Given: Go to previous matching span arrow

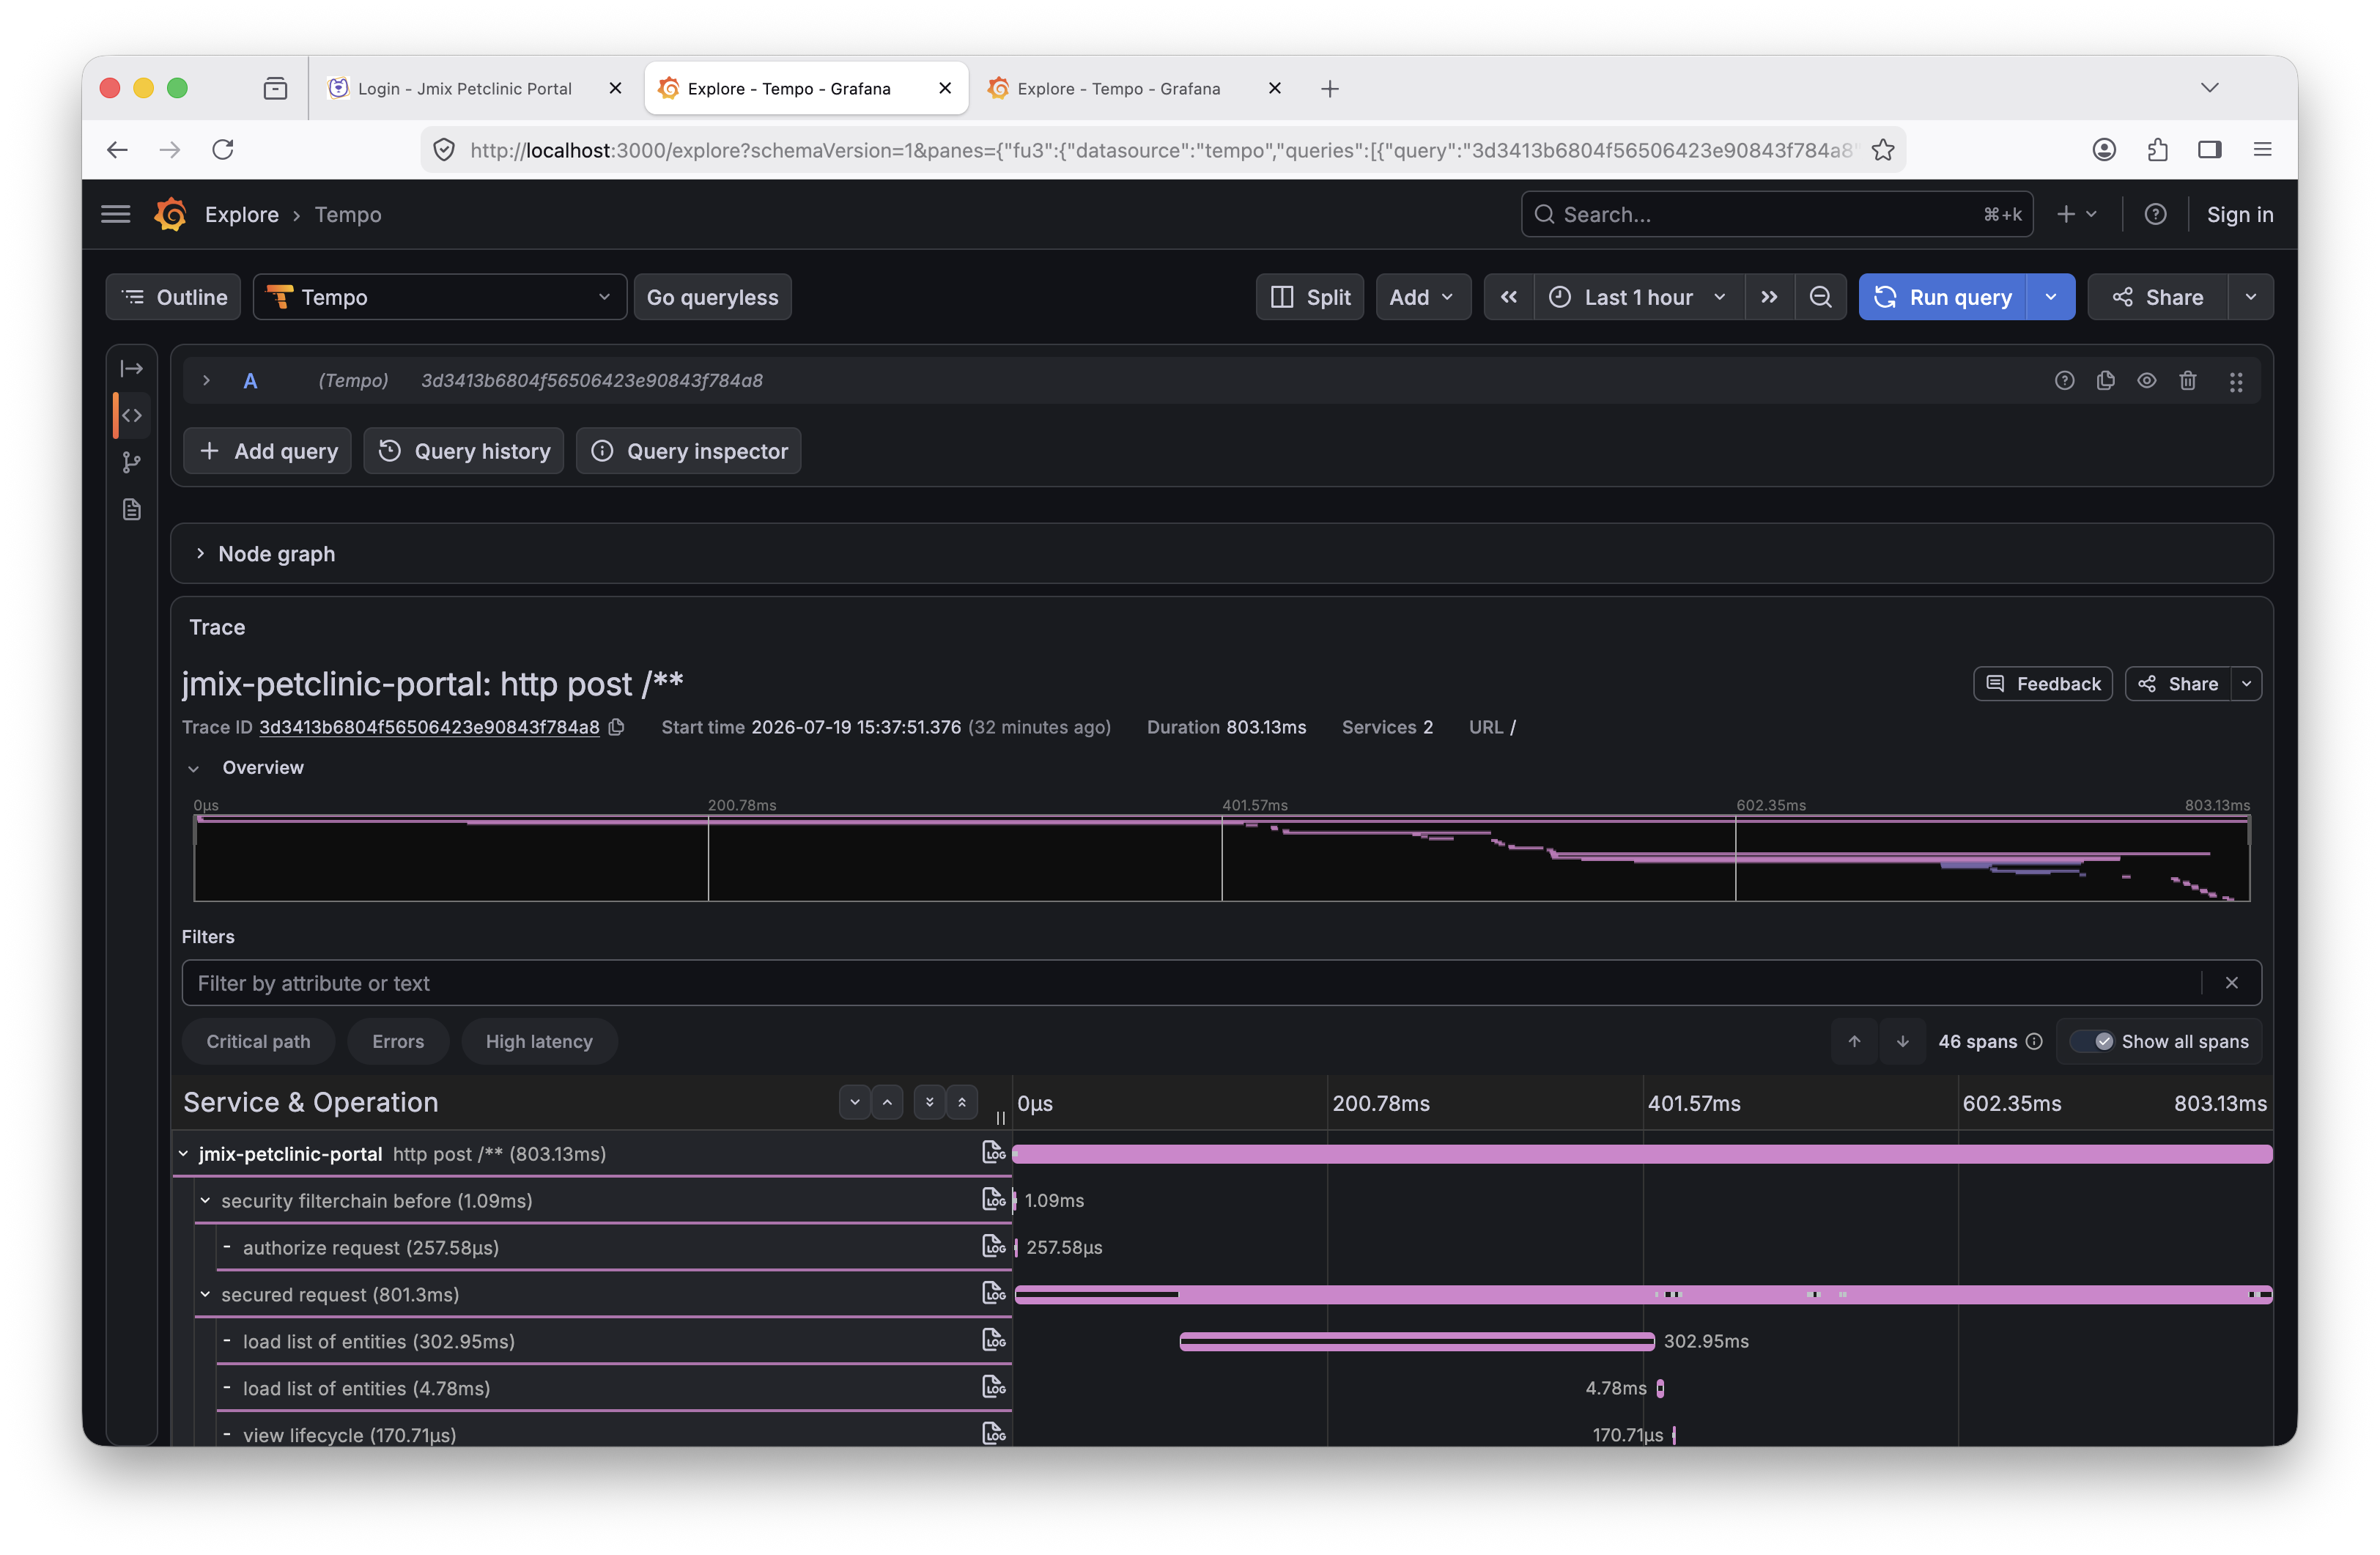Looking at the screenshot, I should [x=1854, y=1041].
